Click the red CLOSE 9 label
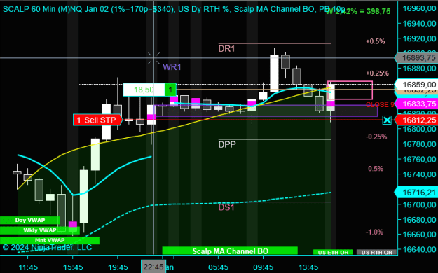 380,105
